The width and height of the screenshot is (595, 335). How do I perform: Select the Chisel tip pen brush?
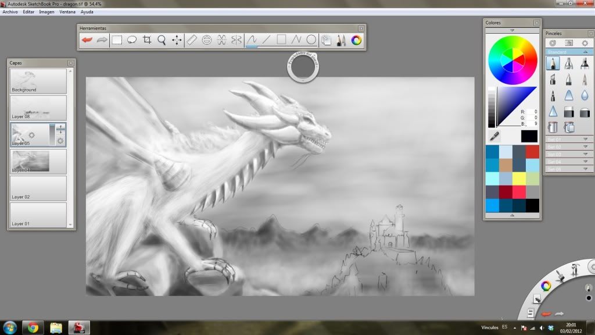(x=553, y=79)
